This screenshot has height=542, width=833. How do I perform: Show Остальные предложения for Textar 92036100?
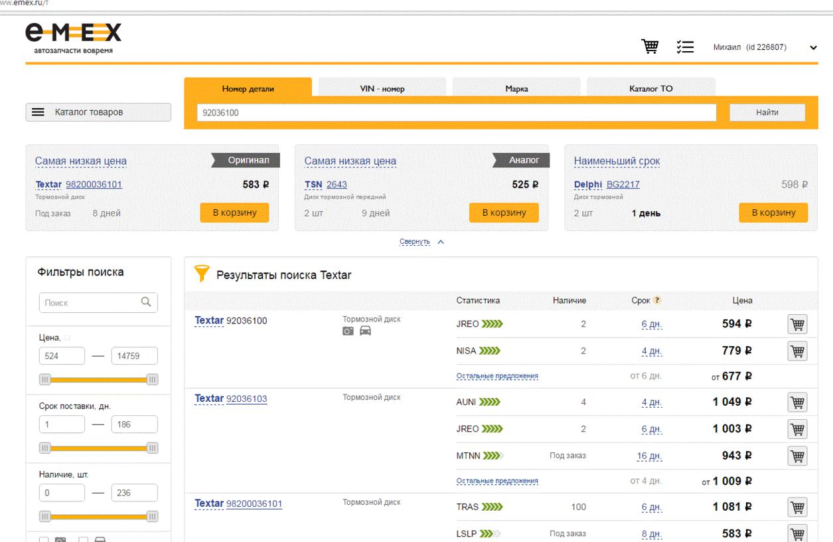(x=496, y=377)
